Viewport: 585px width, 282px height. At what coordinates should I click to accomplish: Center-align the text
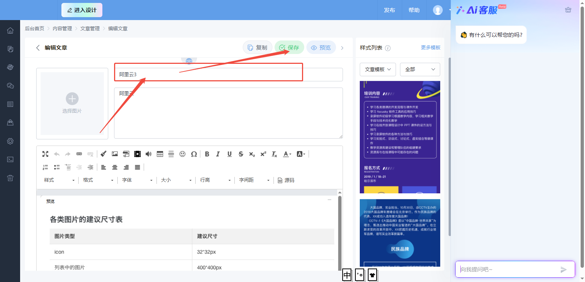pyautogui.click(x=115, y=167)
